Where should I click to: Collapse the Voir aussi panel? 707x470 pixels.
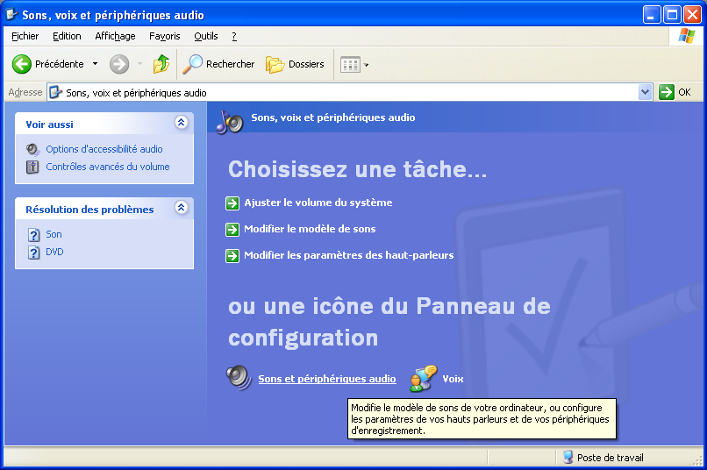[182, 123]
